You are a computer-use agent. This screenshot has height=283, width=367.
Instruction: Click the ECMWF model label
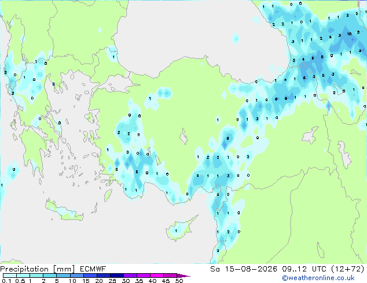click(x=93, y=269)
